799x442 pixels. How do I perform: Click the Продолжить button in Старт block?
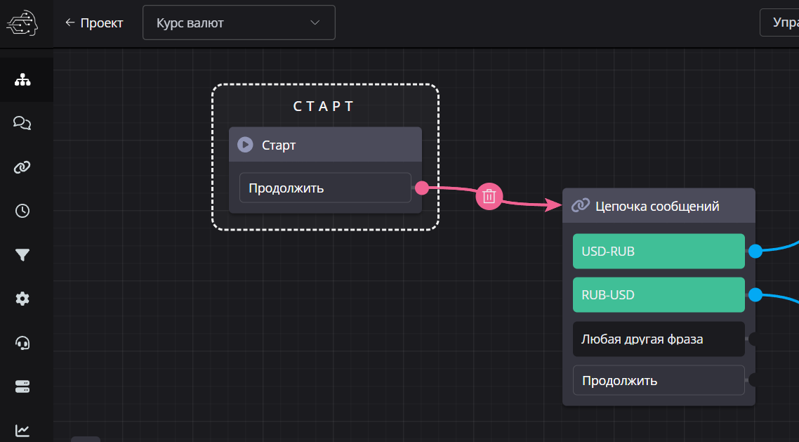325,188
